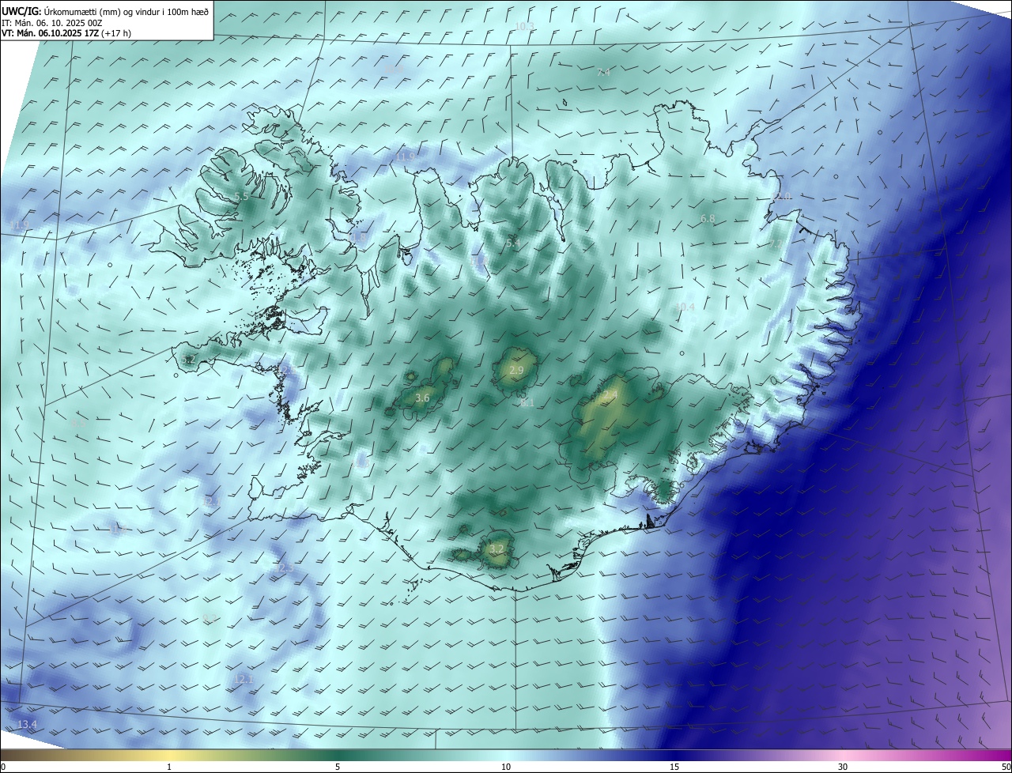Click the 5.2 value on Snæfellsnes peninsula

[188, 360]
